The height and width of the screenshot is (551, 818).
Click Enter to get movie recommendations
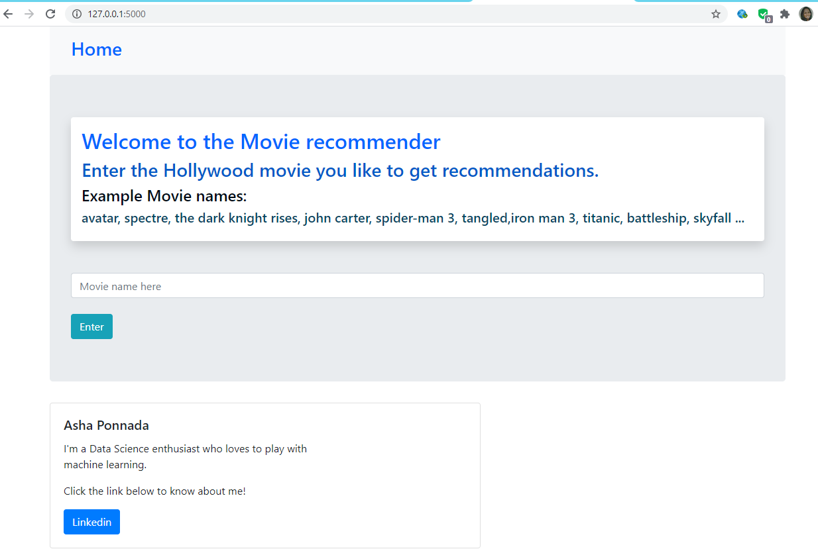pos(91,326)
